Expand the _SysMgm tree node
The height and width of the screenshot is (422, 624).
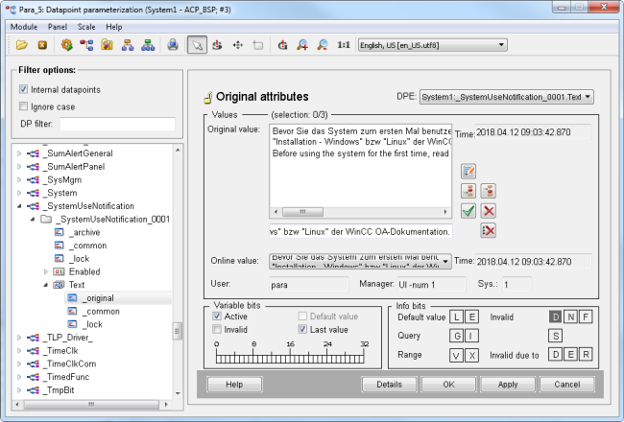pyautogui.click(x=19, y=178)
